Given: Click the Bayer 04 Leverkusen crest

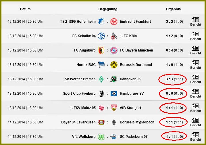Looking at the screenshot, I should coord(101,122).
